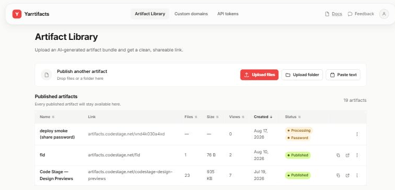Open more options for fid row
395x190 pixels.
click(357, 155)
